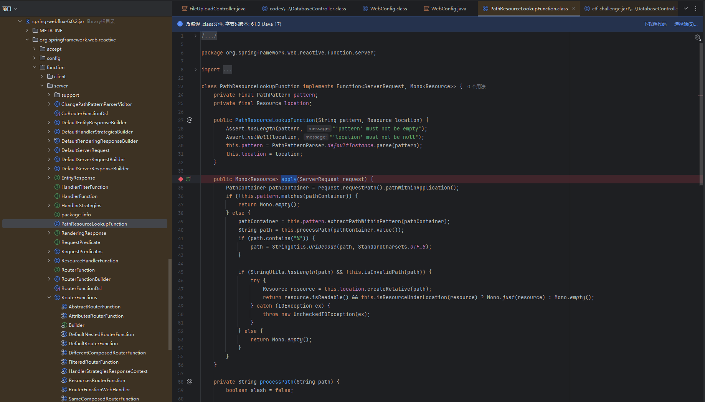
Task: Expand the config package
Action: tap(35, 58)
